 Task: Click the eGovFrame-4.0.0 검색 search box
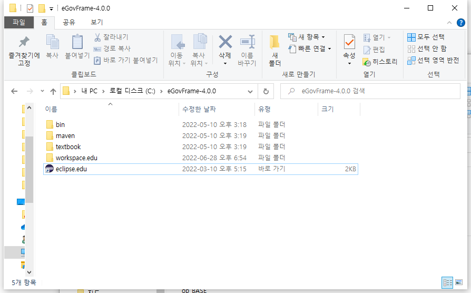(x=370, y=91)
